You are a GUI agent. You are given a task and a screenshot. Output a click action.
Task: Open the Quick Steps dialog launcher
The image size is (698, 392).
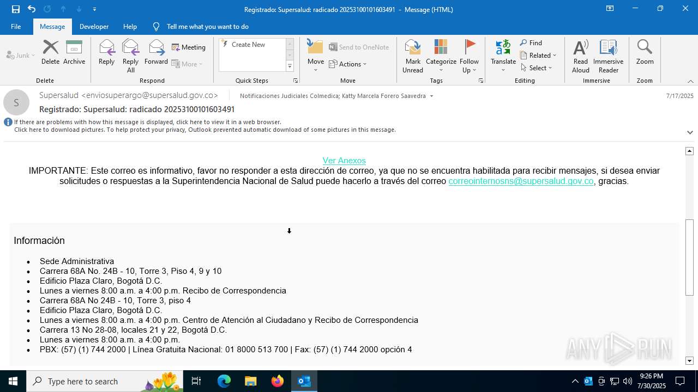[296, 81]
